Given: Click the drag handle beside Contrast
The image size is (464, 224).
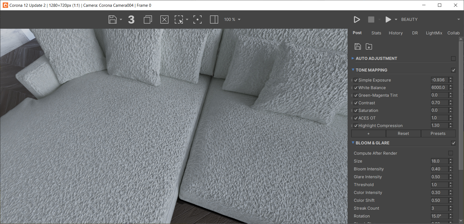Looking at the screenshot, I should [x=352, y=103].
